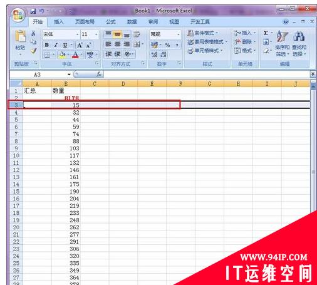317x285 pixels.
Task: Click the Cut scissors icon
Action: point(33,33)
